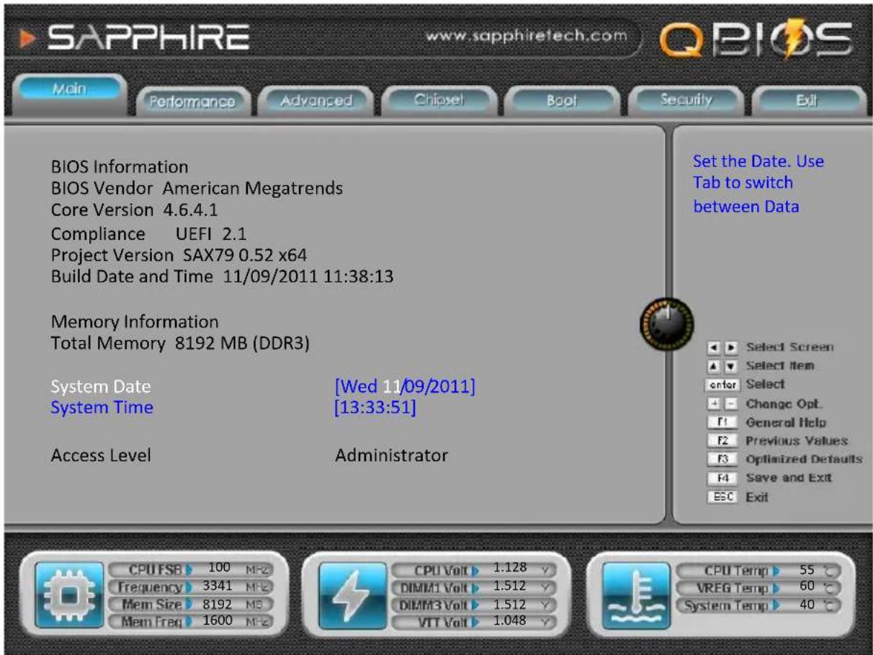Click the DIMM3 Volt readout
This screenshot has height=655, width=873.
(x=474, y=604)
